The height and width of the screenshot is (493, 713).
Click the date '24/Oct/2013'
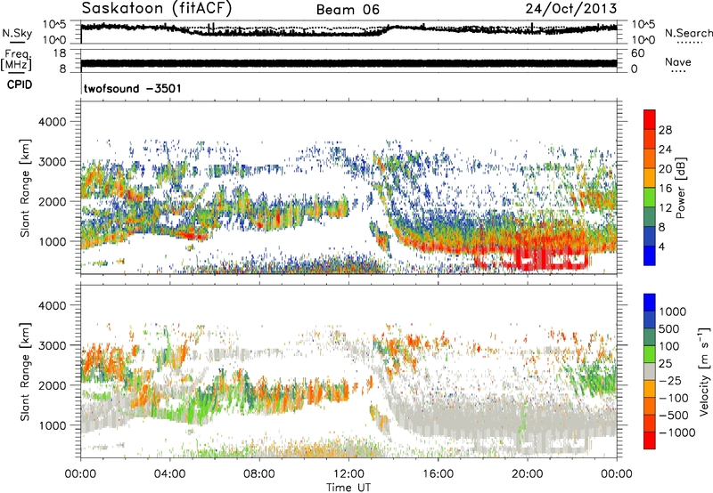pos(571,9)
